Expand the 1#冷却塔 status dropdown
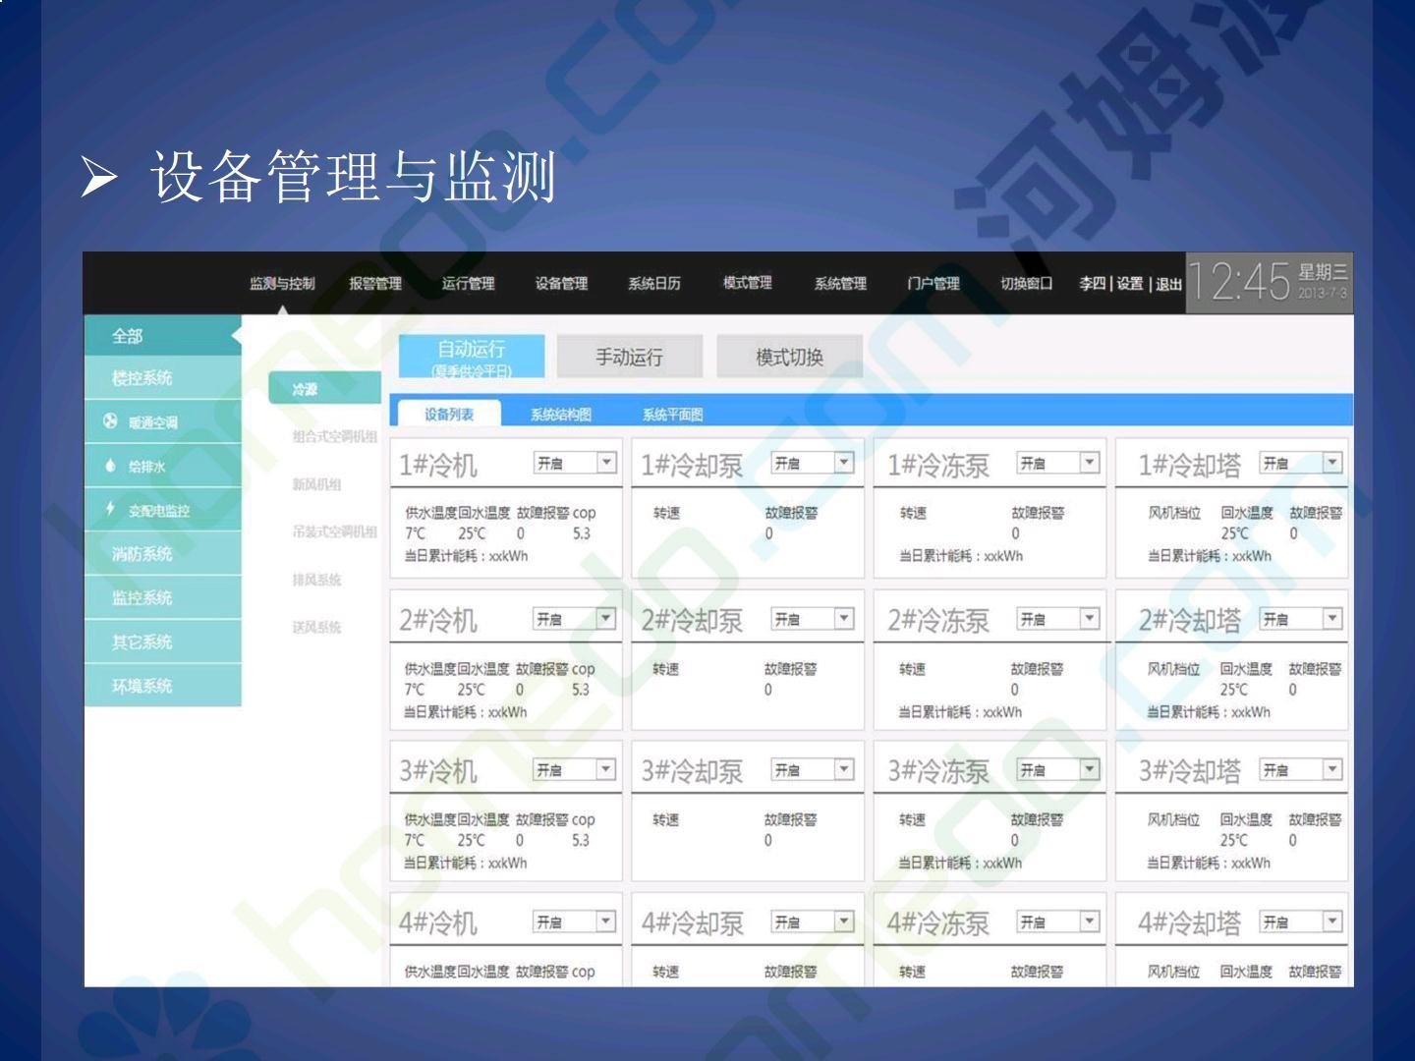Image resolution: width=1415 pixels, height=1061 pixels. 1331,463
